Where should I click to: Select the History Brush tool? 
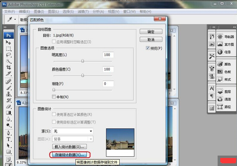8,100
